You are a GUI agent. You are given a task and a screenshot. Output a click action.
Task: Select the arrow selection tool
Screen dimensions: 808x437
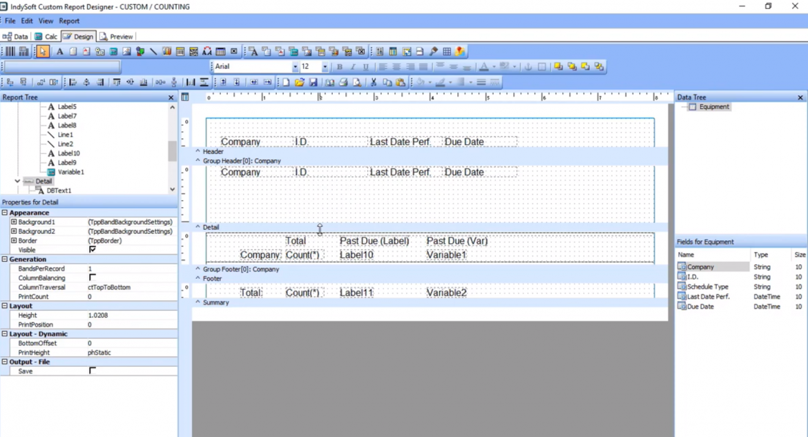tap(41, 51)
